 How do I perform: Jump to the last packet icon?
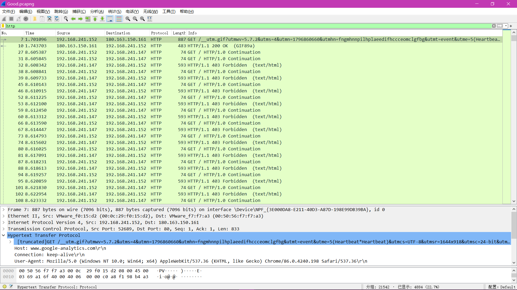coord(102,19)
